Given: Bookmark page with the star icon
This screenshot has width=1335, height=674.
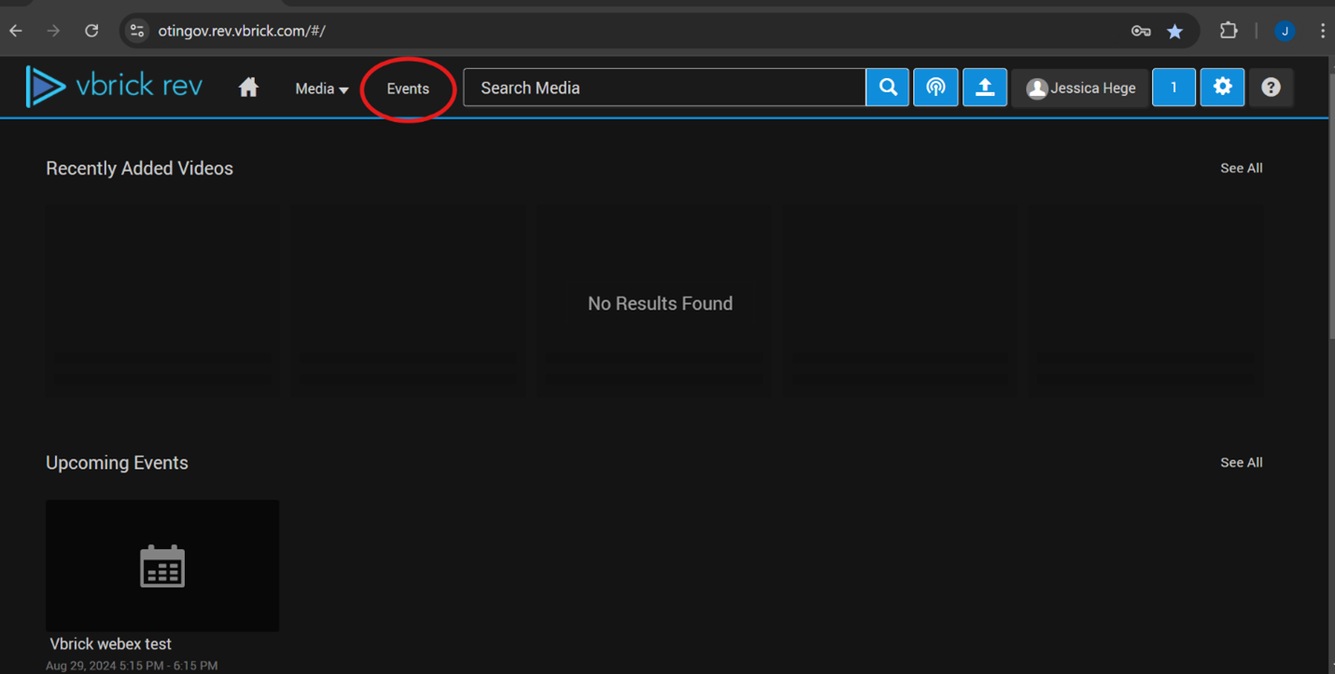Looking at the screenshot, I should (x=1174, y=31).
